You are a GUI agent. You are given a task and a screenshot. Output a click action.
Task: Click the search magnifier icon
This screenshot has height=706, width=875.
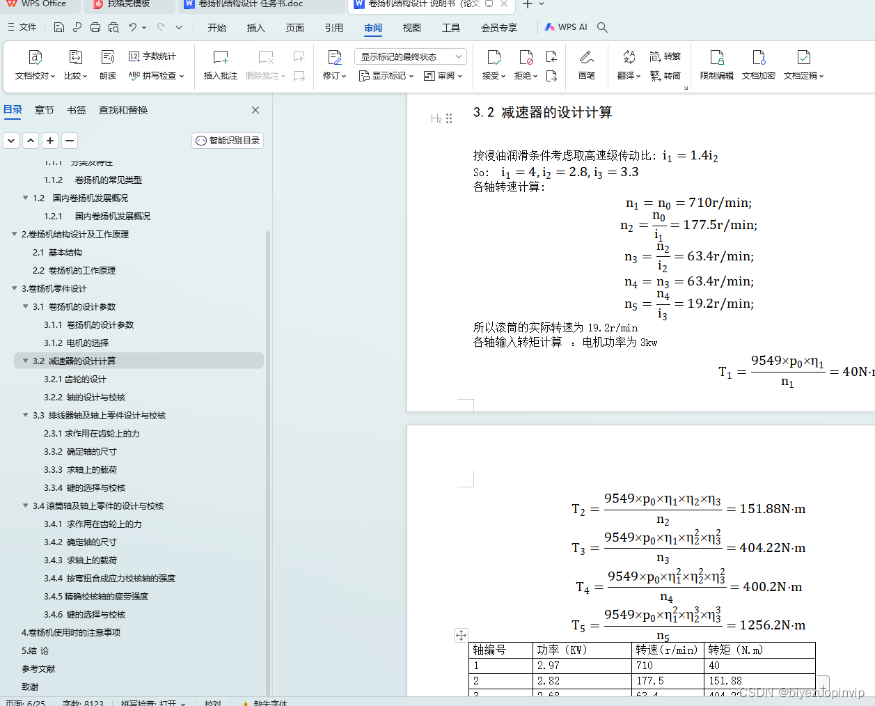tap(603, 27)
